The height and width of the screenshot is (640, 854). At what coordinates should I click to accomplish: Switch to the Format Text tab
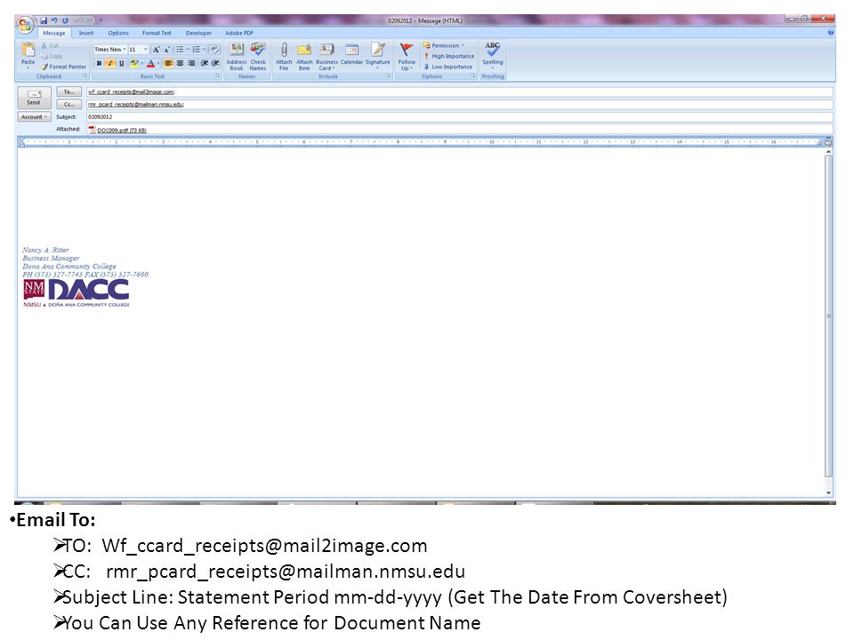click(157, 33)
